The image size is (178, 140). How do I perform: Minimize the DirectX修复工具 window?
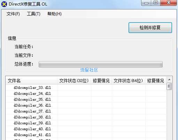pos(146,3)
